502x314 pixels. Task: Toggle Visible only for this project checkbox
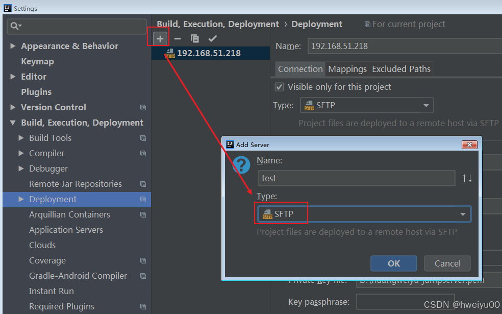(279, 87)
